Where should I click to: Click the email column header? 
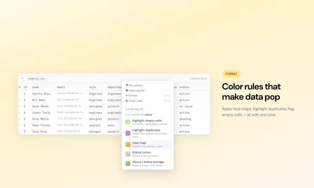click(x=61, y=87)
